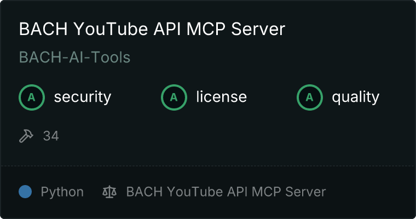Select the quality label text
416x219 pixels.
click(355, 97)
